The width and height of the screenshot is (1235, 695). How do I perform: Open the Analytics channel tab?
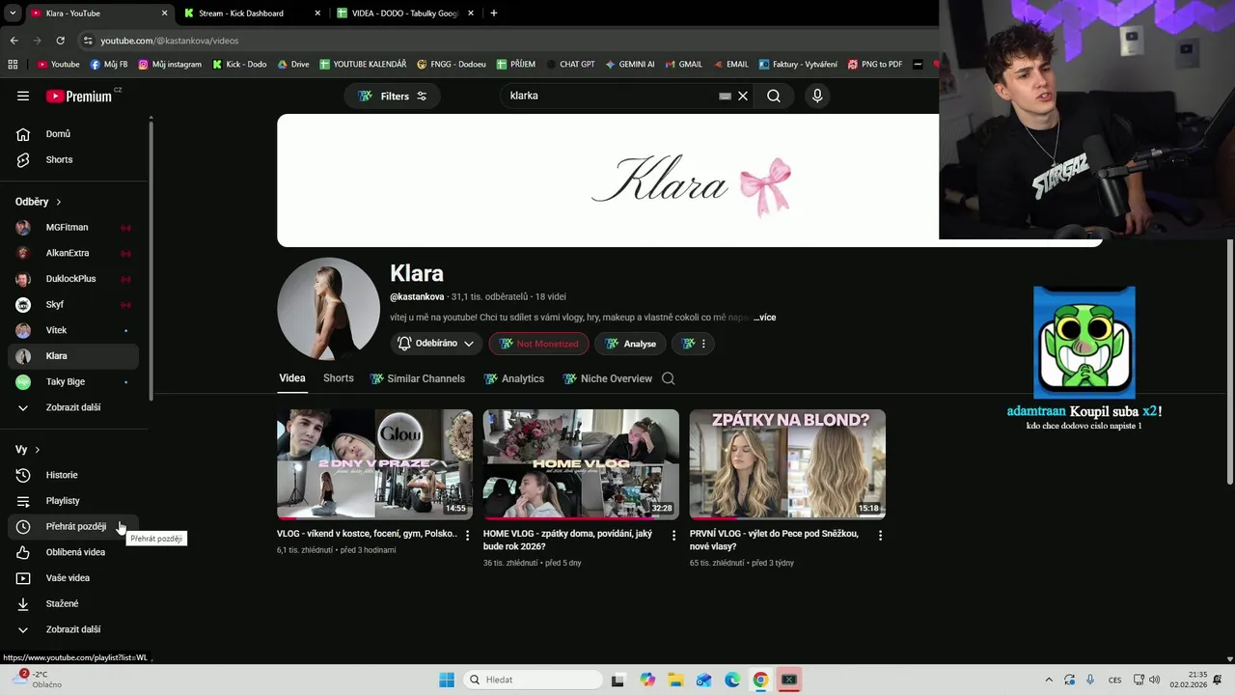pos(514,378)
